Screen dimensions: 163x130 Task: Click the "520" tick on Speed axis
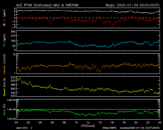(13, 77)
